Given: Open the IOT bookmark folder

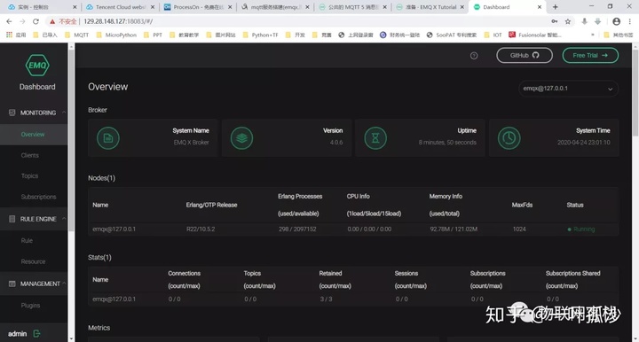Looking at the screenshot, I should click(493, 35).
